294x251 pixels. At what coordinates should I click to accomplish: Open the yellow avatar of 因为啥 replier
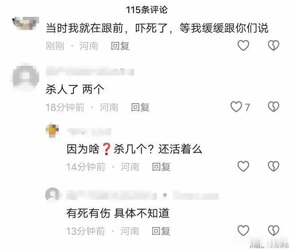pyautogui.click(x=52, y=130)
